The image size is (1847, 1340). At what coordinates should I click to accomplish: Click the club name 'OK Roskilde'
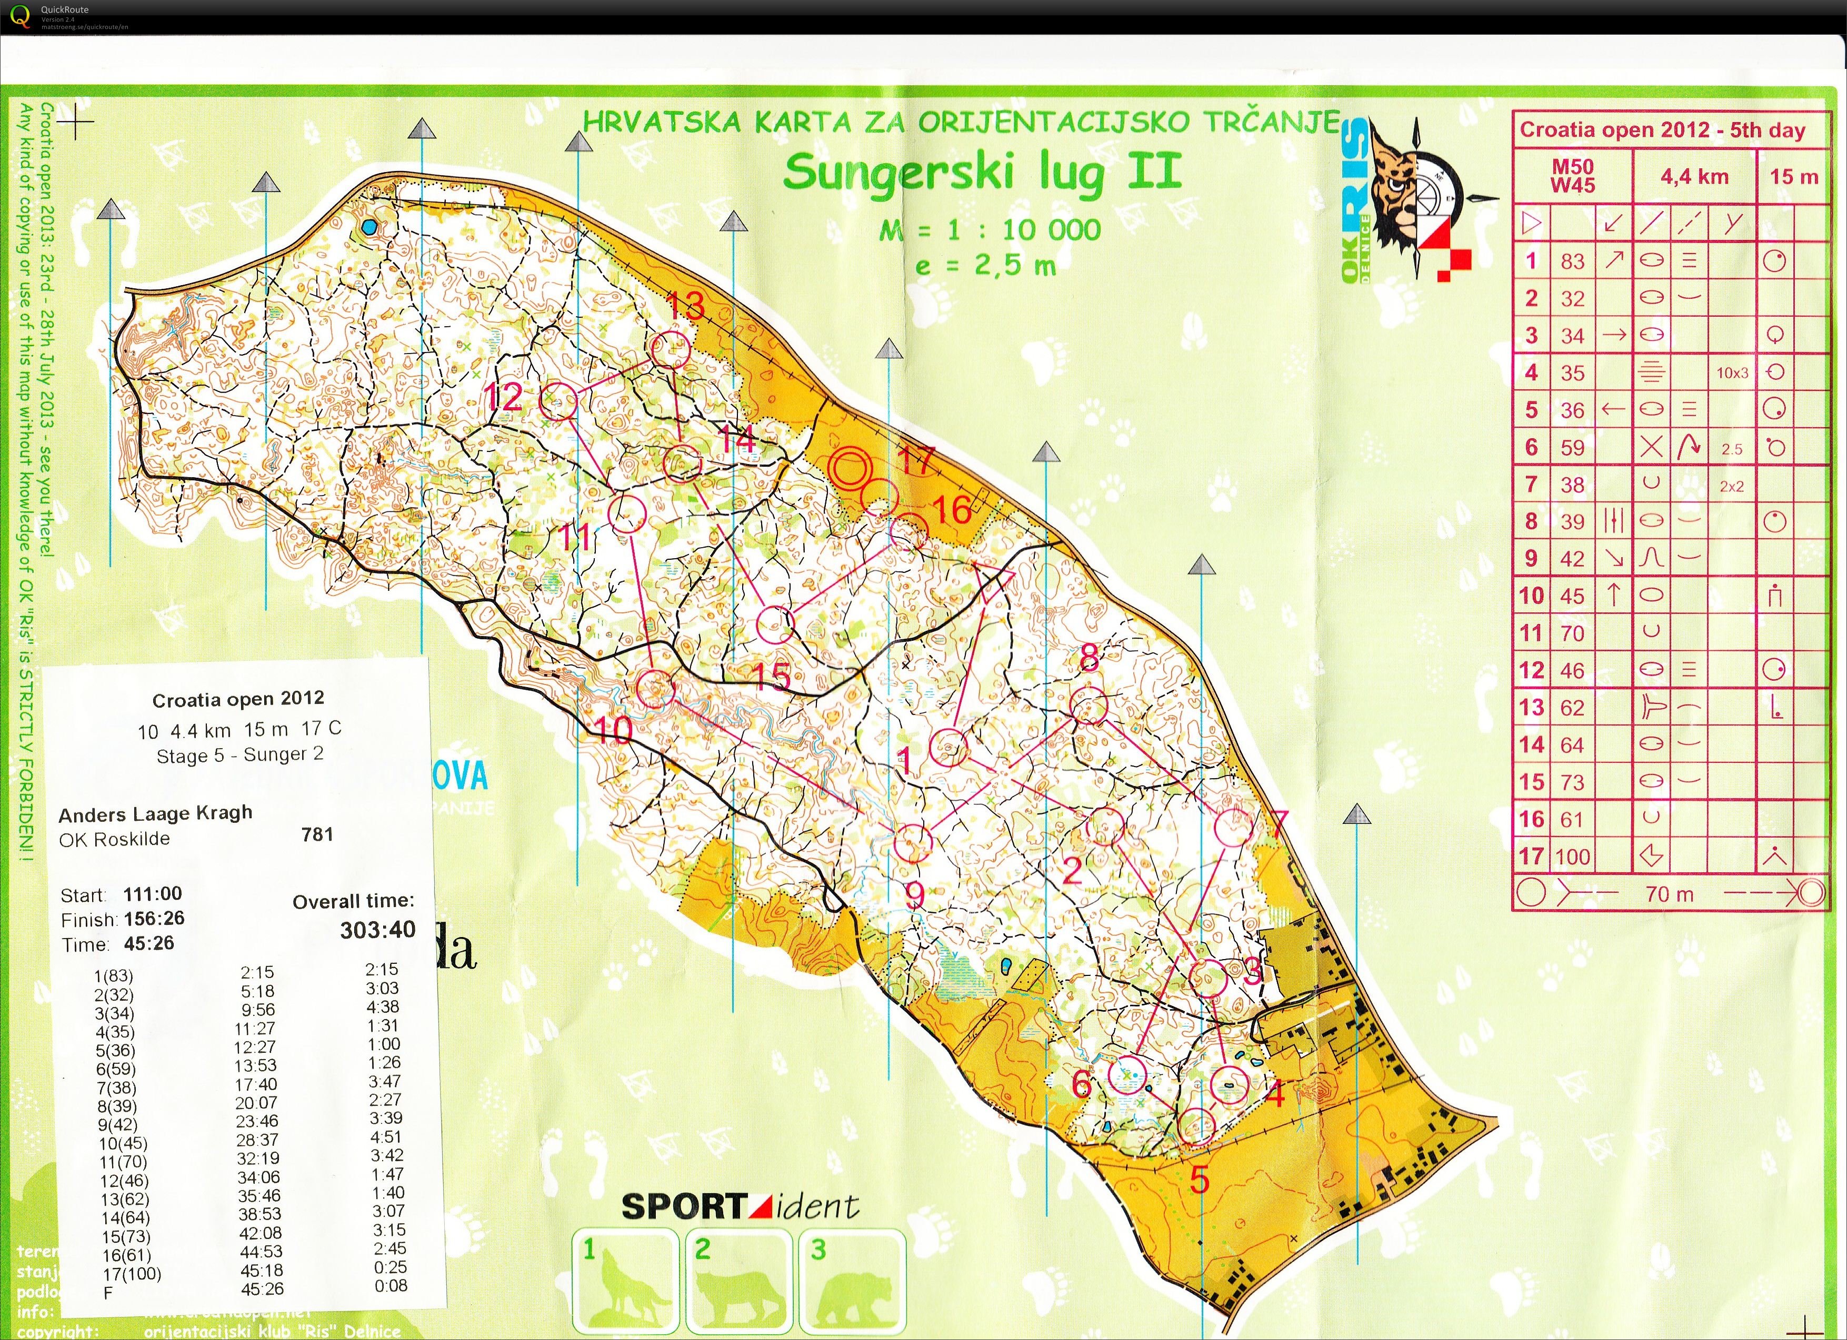114,839
